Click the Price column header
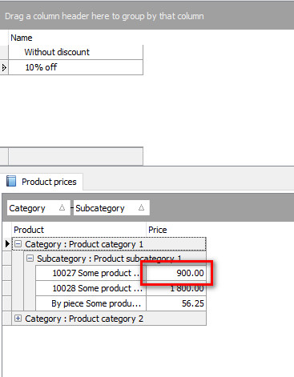 (x=176, y=230)
